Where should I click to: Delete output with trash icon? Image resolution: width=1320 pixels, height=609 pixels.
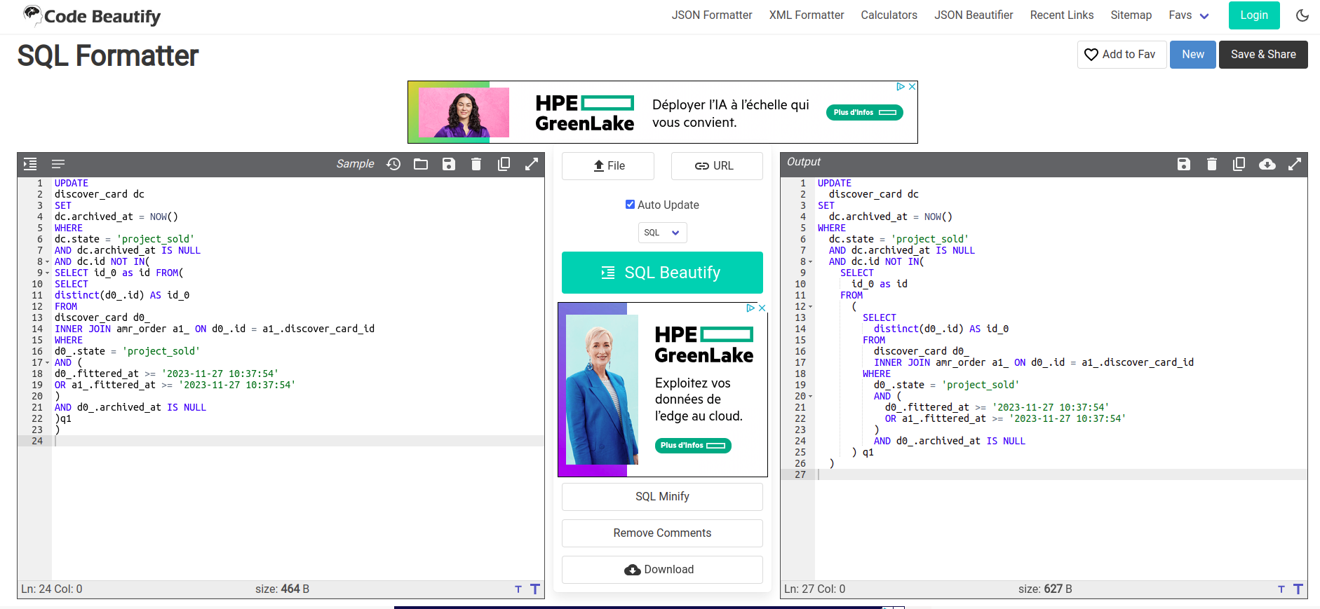coord(1211,164)
